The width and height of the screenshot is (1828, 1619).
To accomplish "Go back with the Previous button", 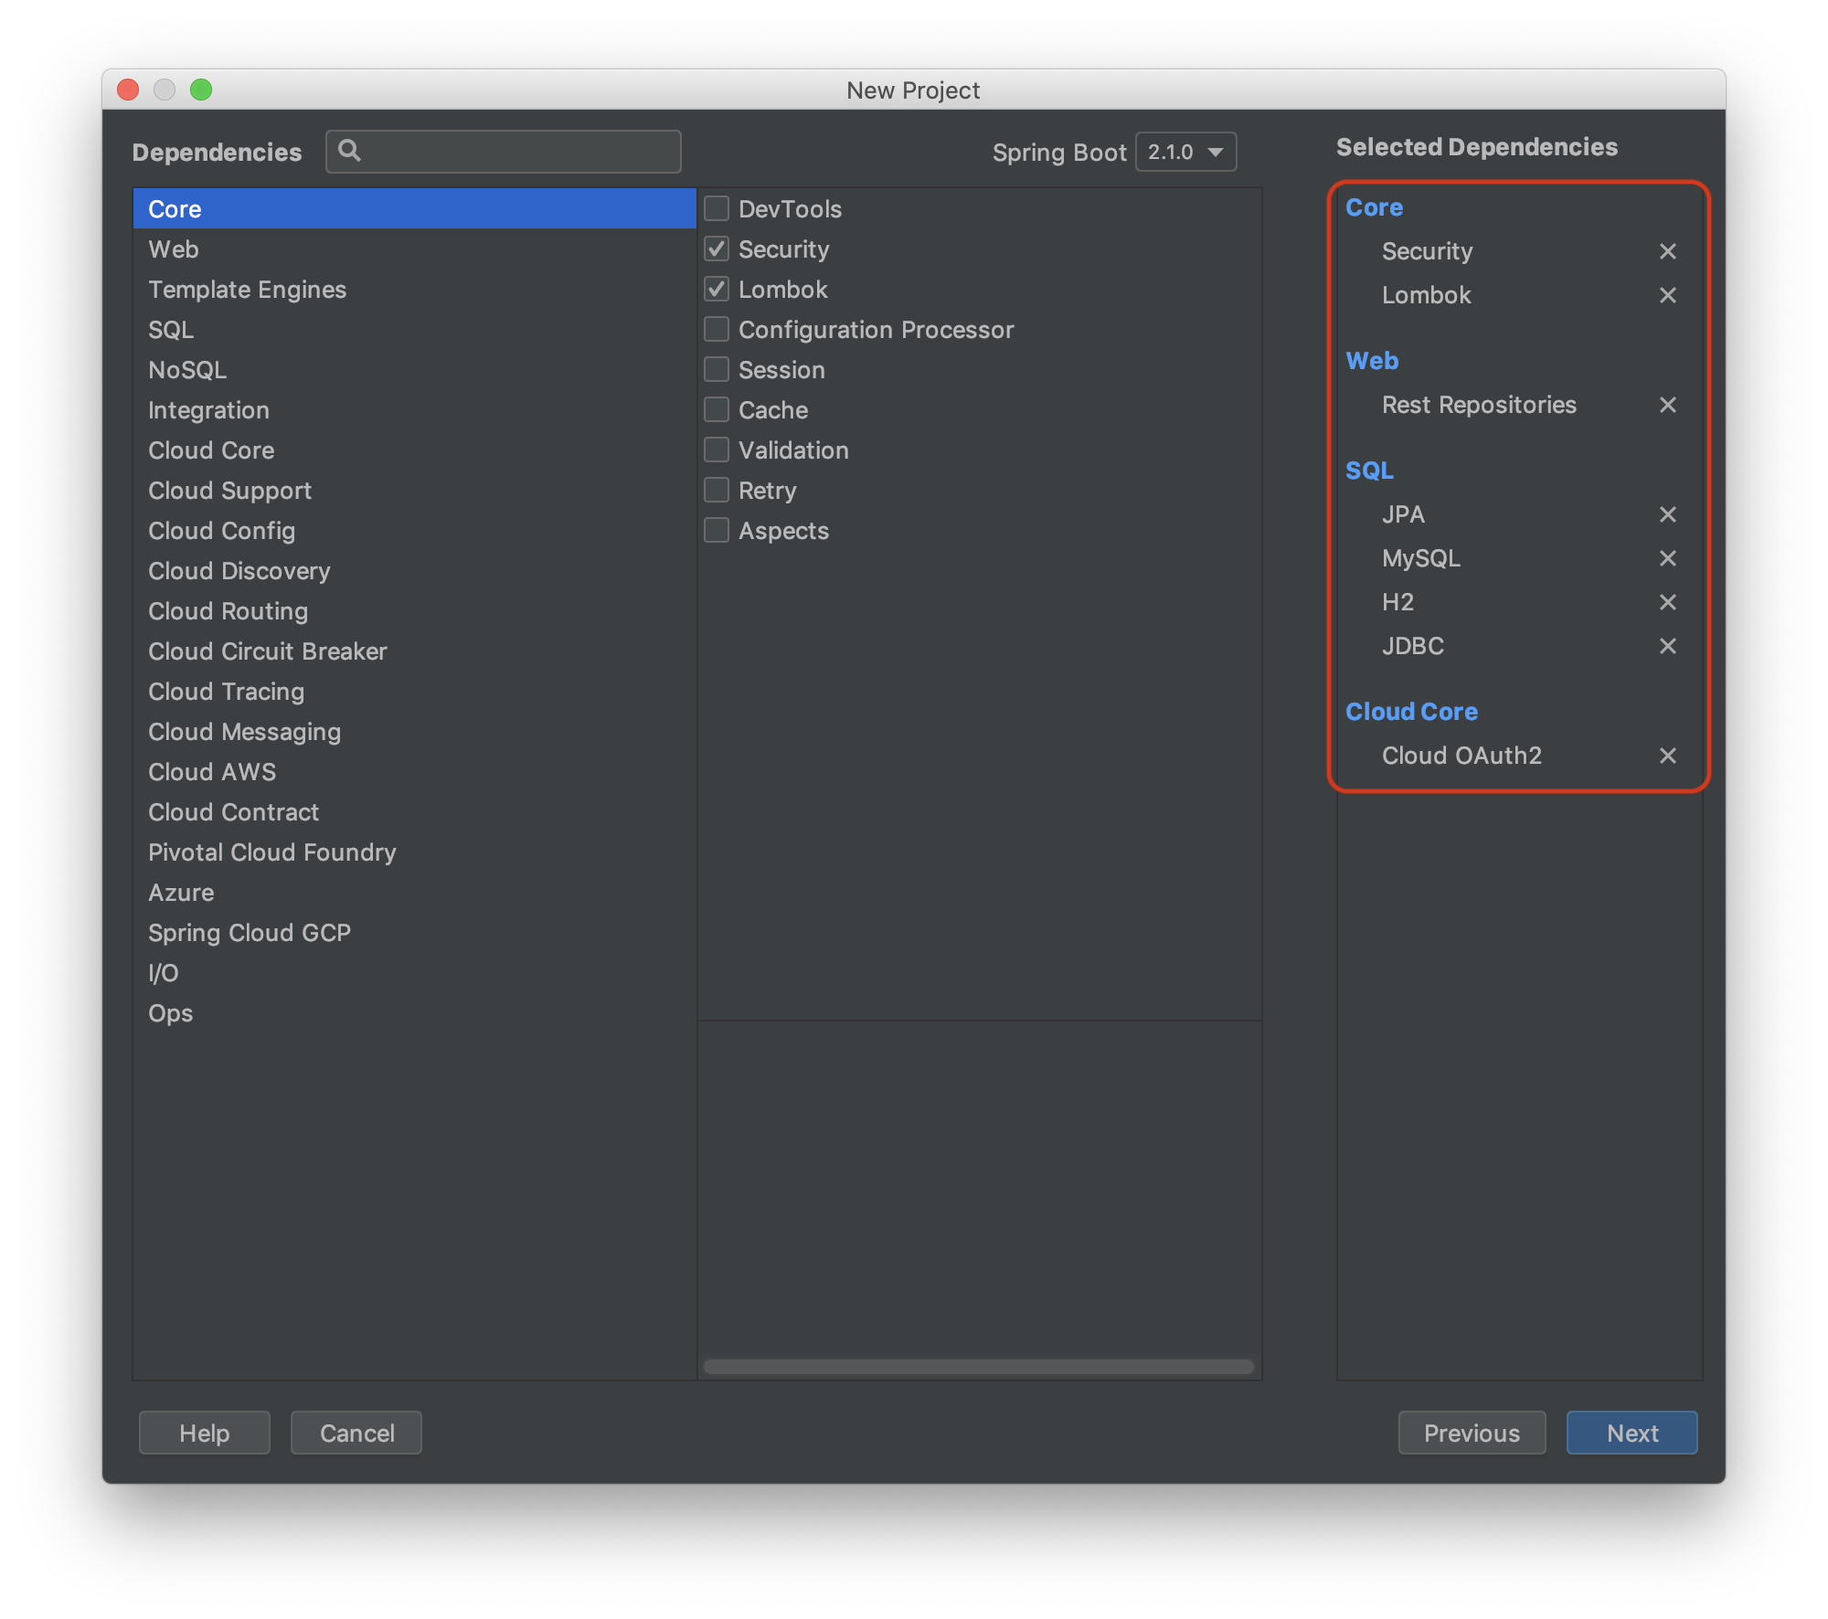I will pos(1472,1433).
